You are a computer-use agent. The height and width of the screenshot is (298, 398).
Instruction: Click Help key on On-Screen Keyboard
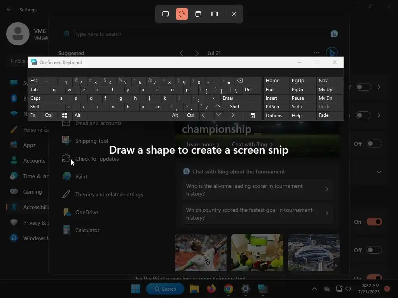(302, 115)
